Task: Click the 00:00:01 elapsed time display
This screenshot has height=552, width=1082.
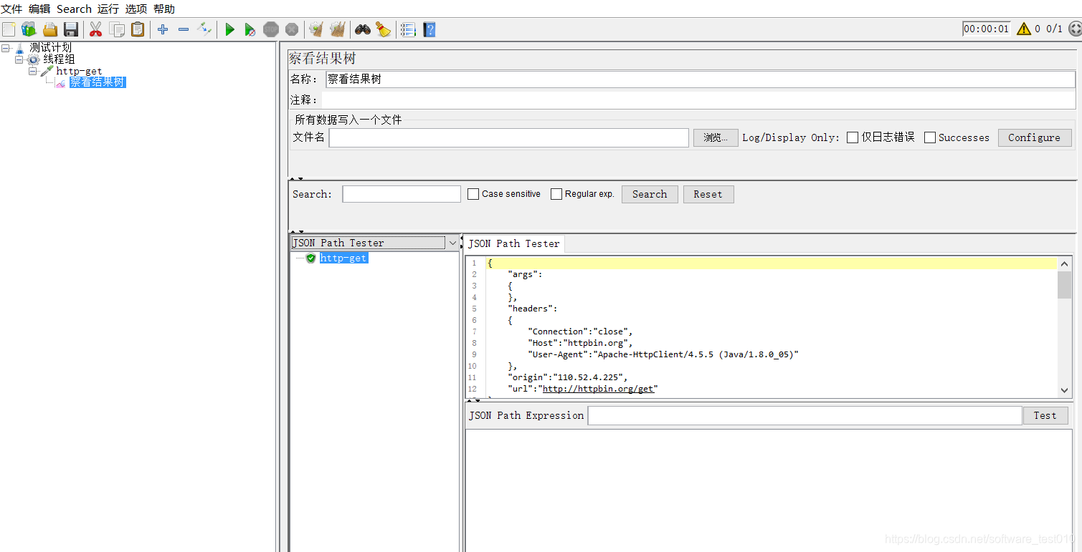Action: [986, 29]
